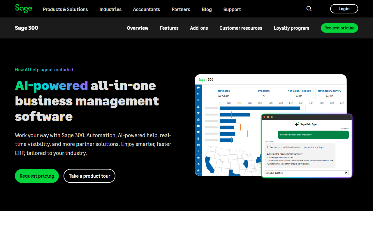The width and height of the screenshot is (373, 233).
Task: Click the star icon in dashboard sidebar
Action: [x=198, y=164]
